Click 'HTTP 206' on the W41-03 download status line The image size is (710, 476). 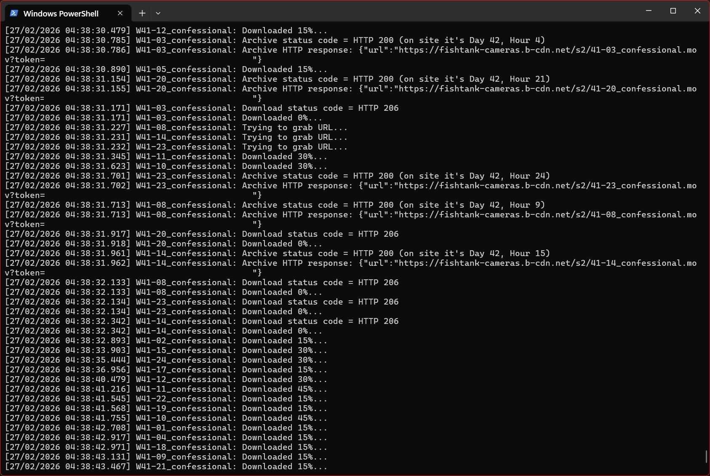[x=378, y=108]
